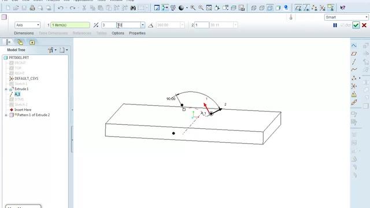The height and width of the screenshot is (208, 370).
Task: Click the set layers icon
Action: 234,8
